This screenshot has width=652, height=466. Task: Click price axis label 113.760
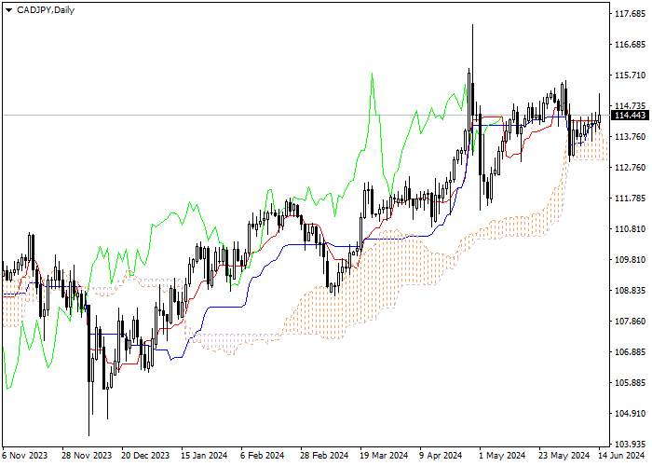click(630, 137)
